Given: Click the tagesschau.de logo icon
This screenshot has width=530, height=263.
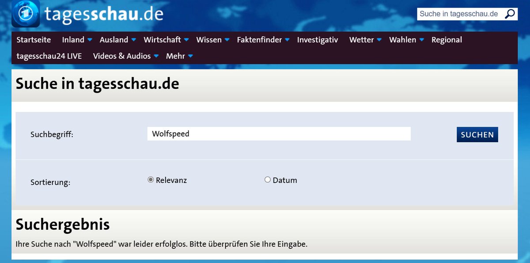Looking at the screenshot, I should tap(26, 14).
